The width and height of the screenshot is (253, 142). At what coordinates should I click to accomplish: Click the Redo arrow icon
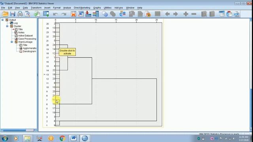[64, 14]
